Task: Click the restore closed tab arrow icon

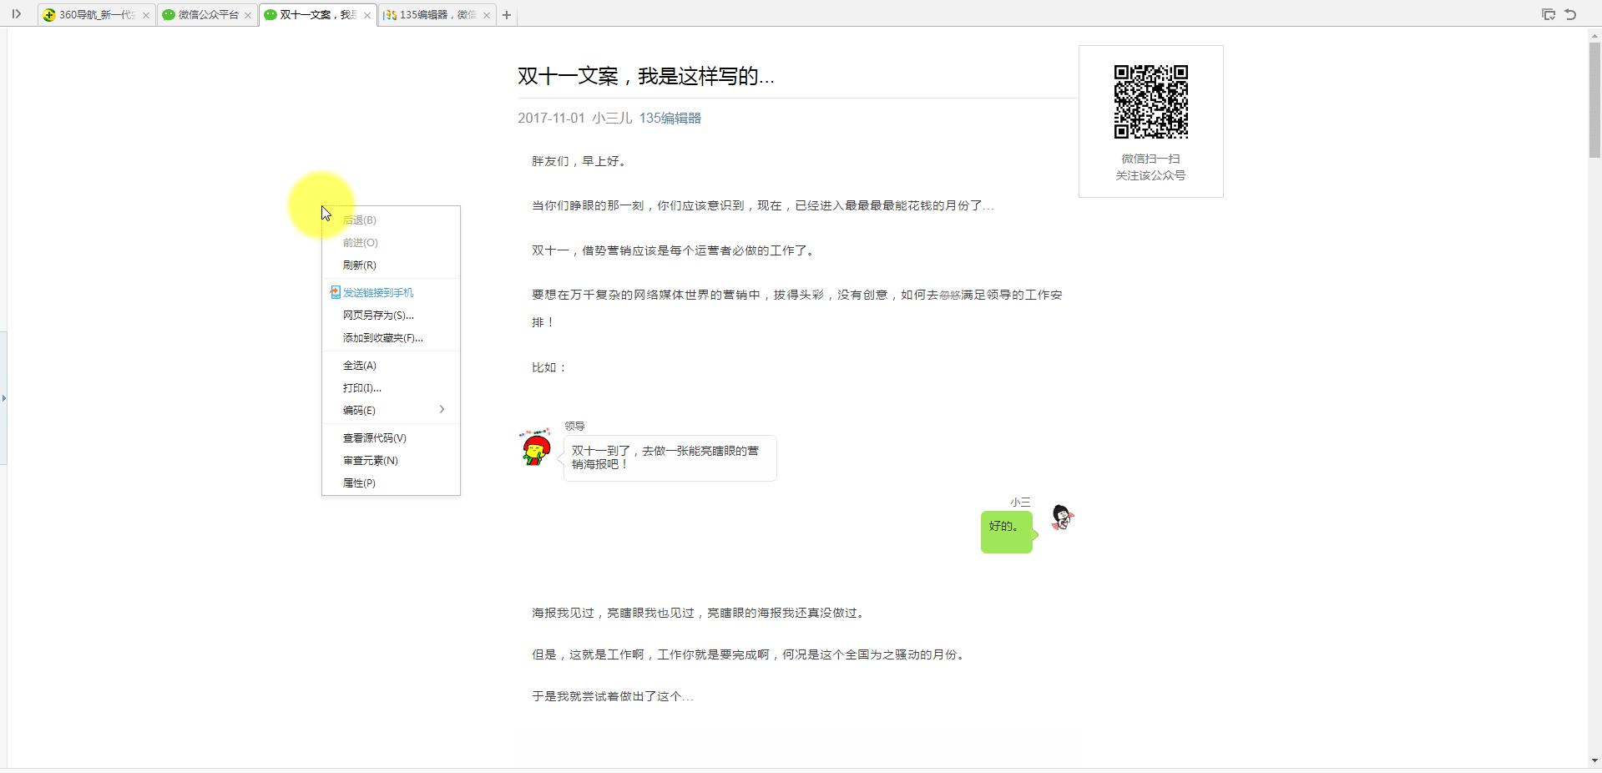Action: click(x=1570, y=14)
